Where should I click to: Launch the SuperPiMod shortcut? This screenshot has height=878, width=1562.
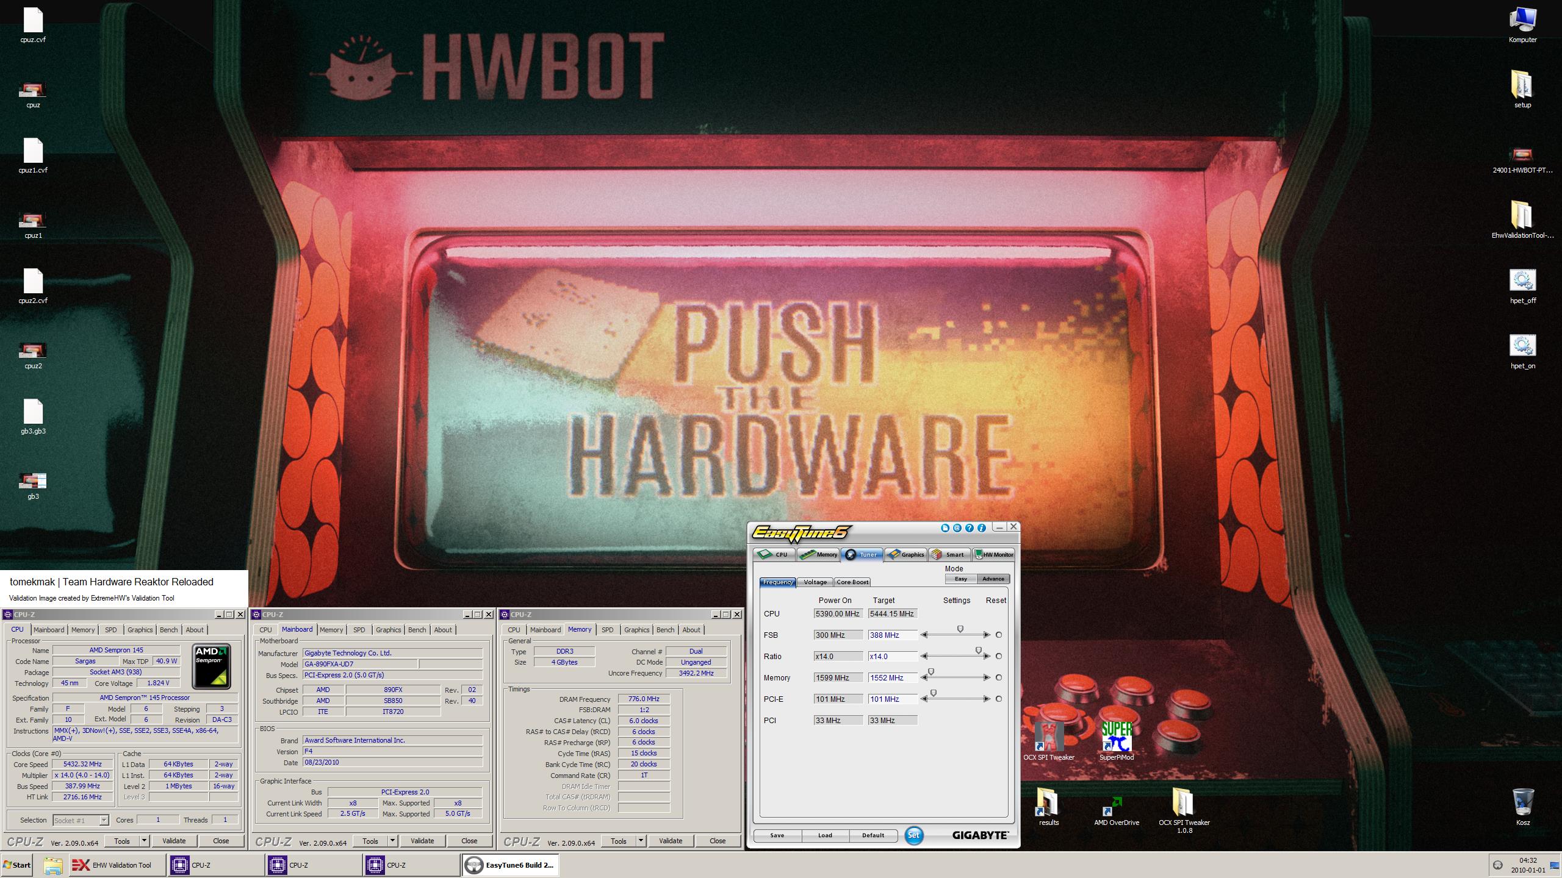[1117, 741]
